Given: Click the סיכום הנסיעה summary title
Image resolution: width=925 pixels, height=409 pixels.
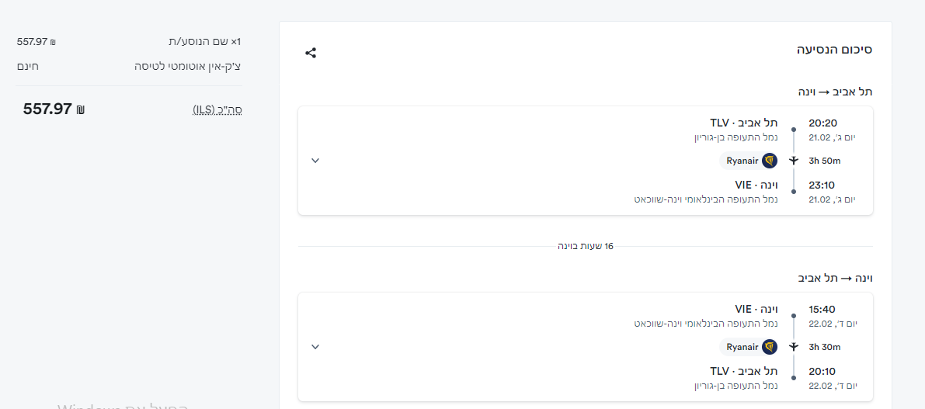Looking at the screenshot, I should 834,50.
